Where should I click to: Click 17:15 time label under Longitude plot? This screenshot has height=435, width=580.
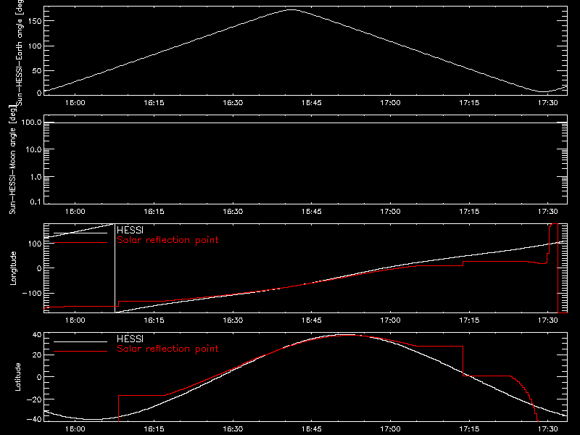[469, 320]
